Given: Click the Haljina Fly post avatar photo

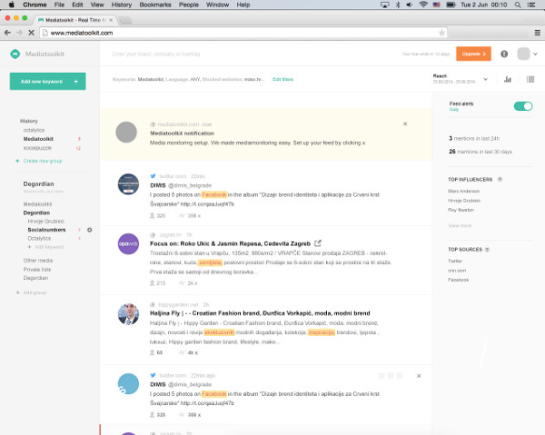Looking at the screenshot, I should [128, 314].
